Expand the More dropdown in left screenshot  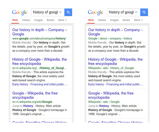pyautogui.click(x=63, y=20)
